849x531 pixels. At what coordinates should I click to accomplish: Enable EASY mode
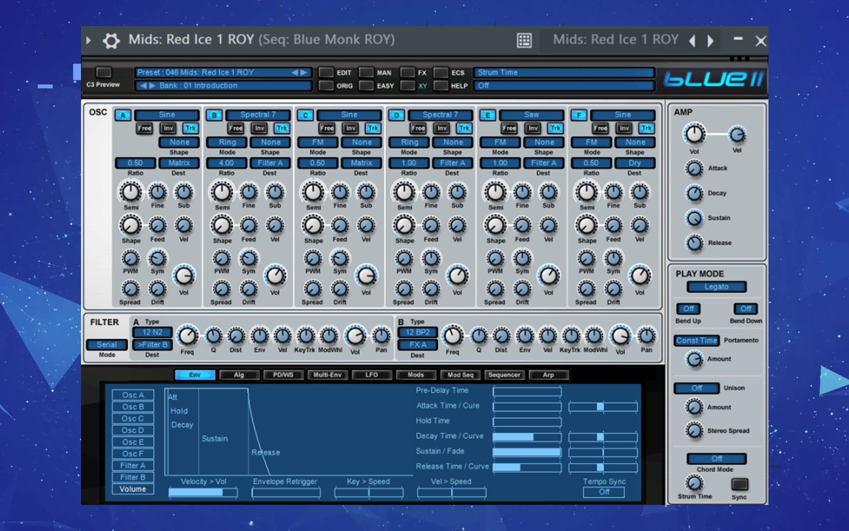coord(366,86)
